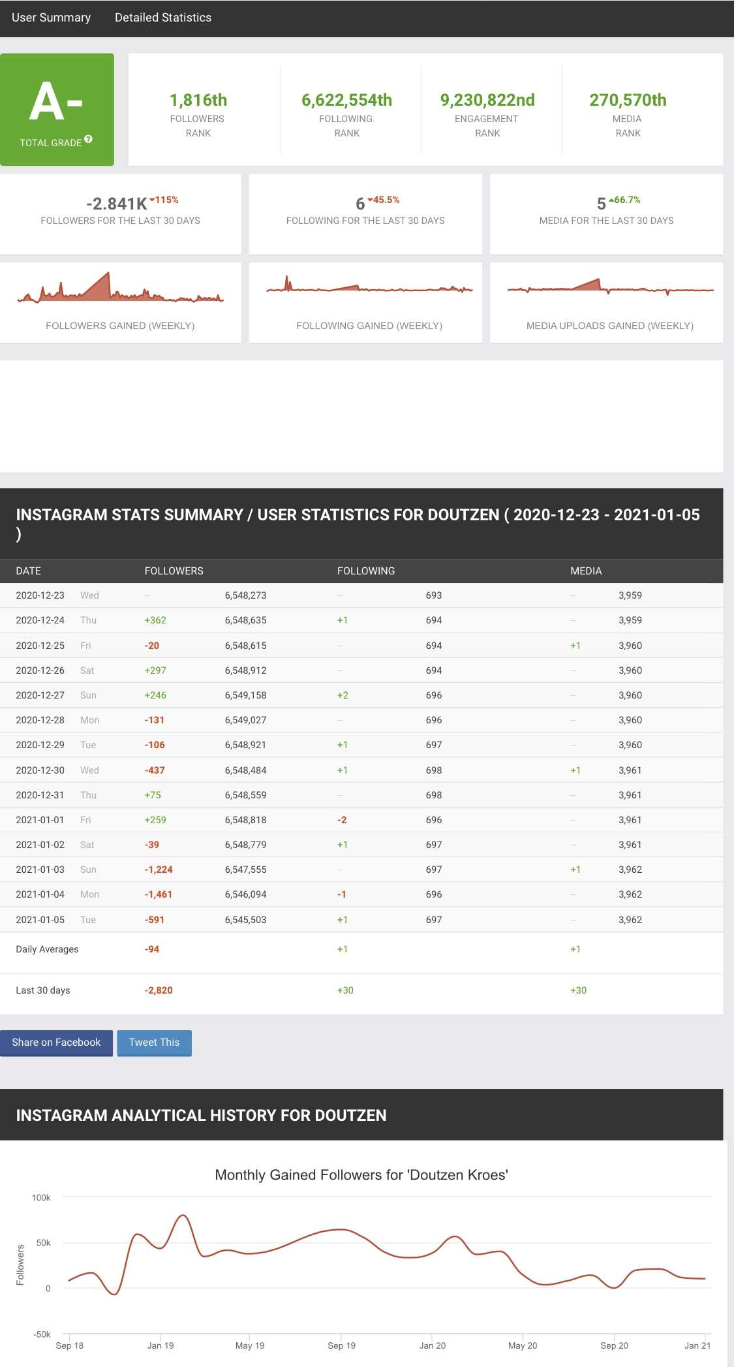
Task: Open the Media Uploads Gained weekly sparkline
Action: click(x=610, y=287)
